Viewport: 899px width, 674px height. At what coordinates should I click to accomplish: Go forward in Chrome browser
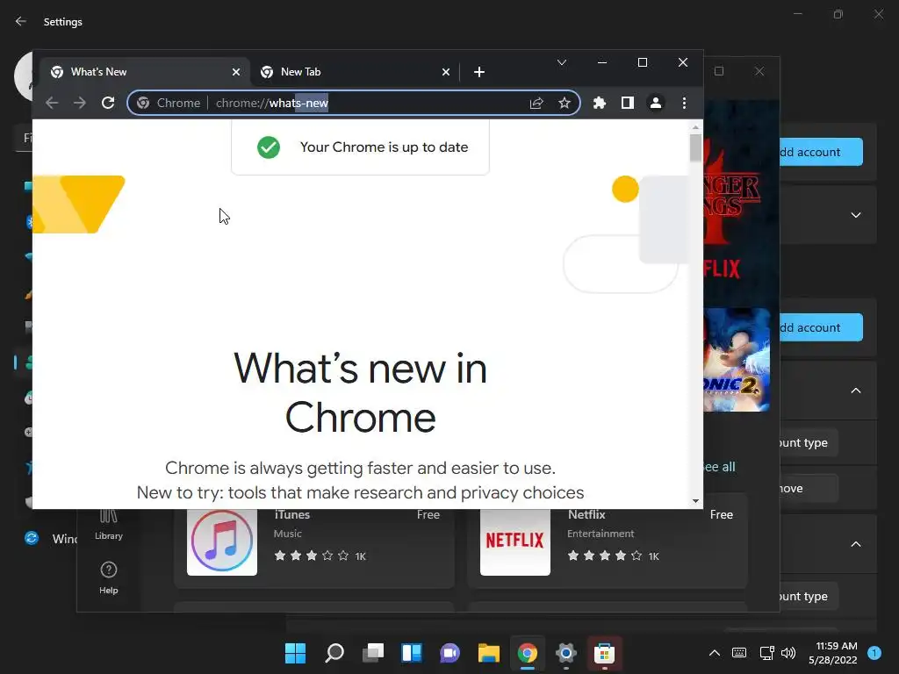click(80, 104)
